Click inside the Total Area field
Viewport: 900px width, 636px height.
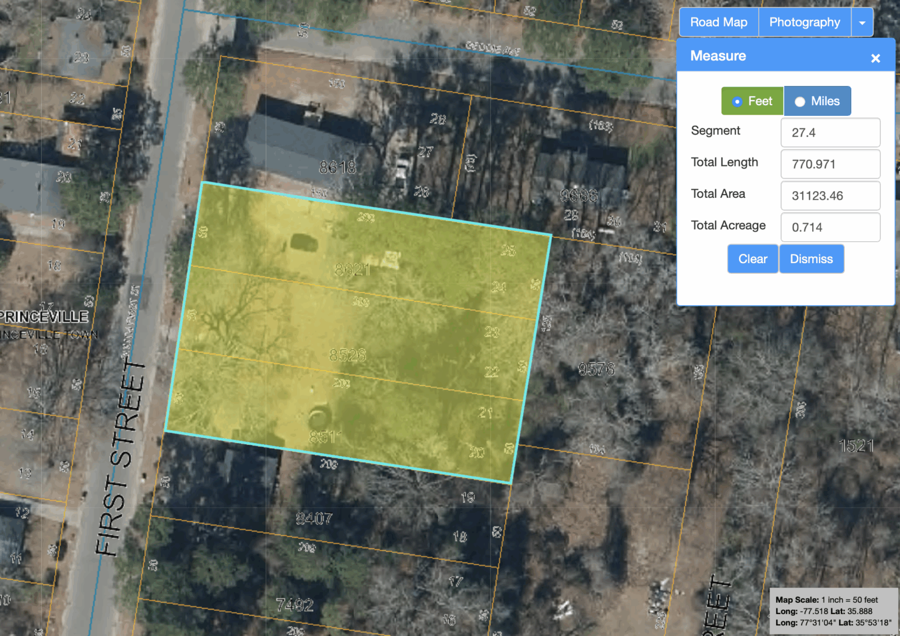pos(830,196)
